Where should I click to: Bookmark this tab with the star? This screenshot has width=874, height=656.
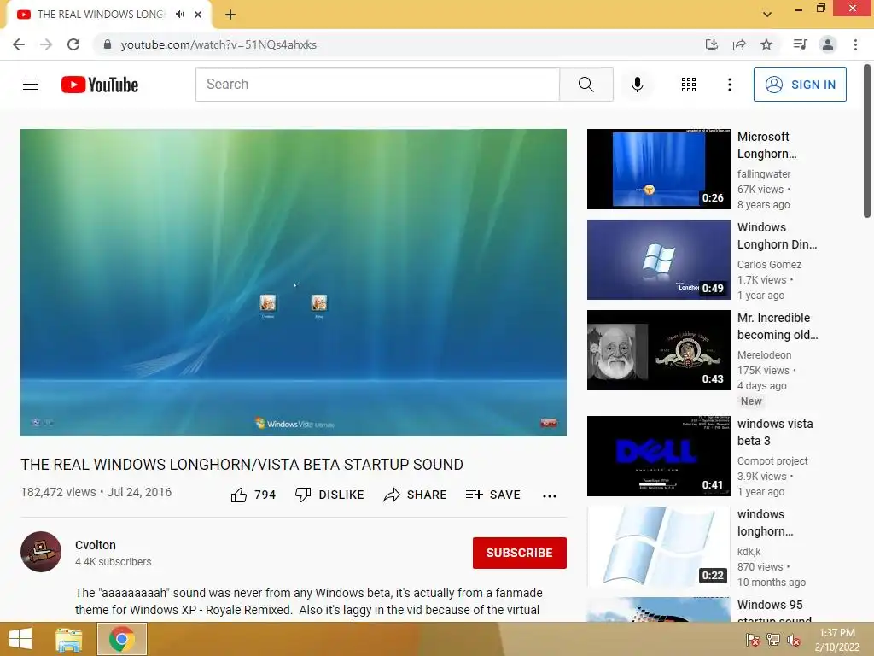pos(766,44)
